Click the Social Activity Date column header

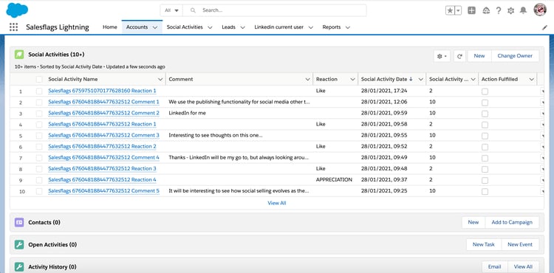coord(383,80)
